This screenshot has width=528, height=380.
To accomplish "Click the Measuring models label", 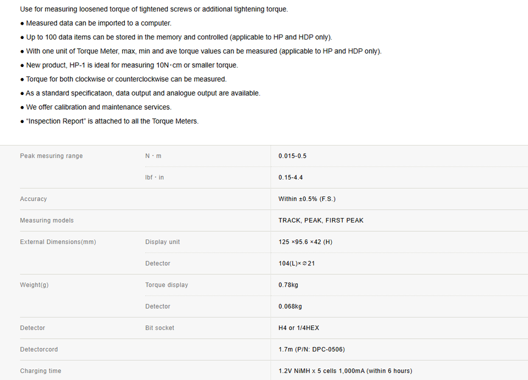I will click(47, 221).
